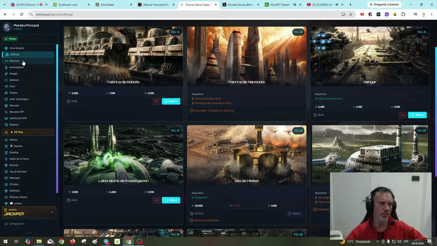Click the Defensa shield icon
The height and width of the screenshot is (246, 437).
[x=6, y=80]
